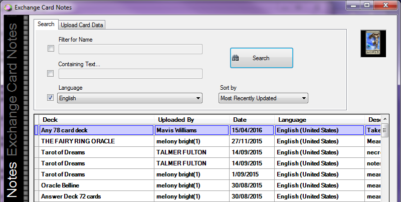401x202 pixels.
Task: Minimize the Exchange Card Notes window
Action: pyautogui.click(x=354, y=5)
